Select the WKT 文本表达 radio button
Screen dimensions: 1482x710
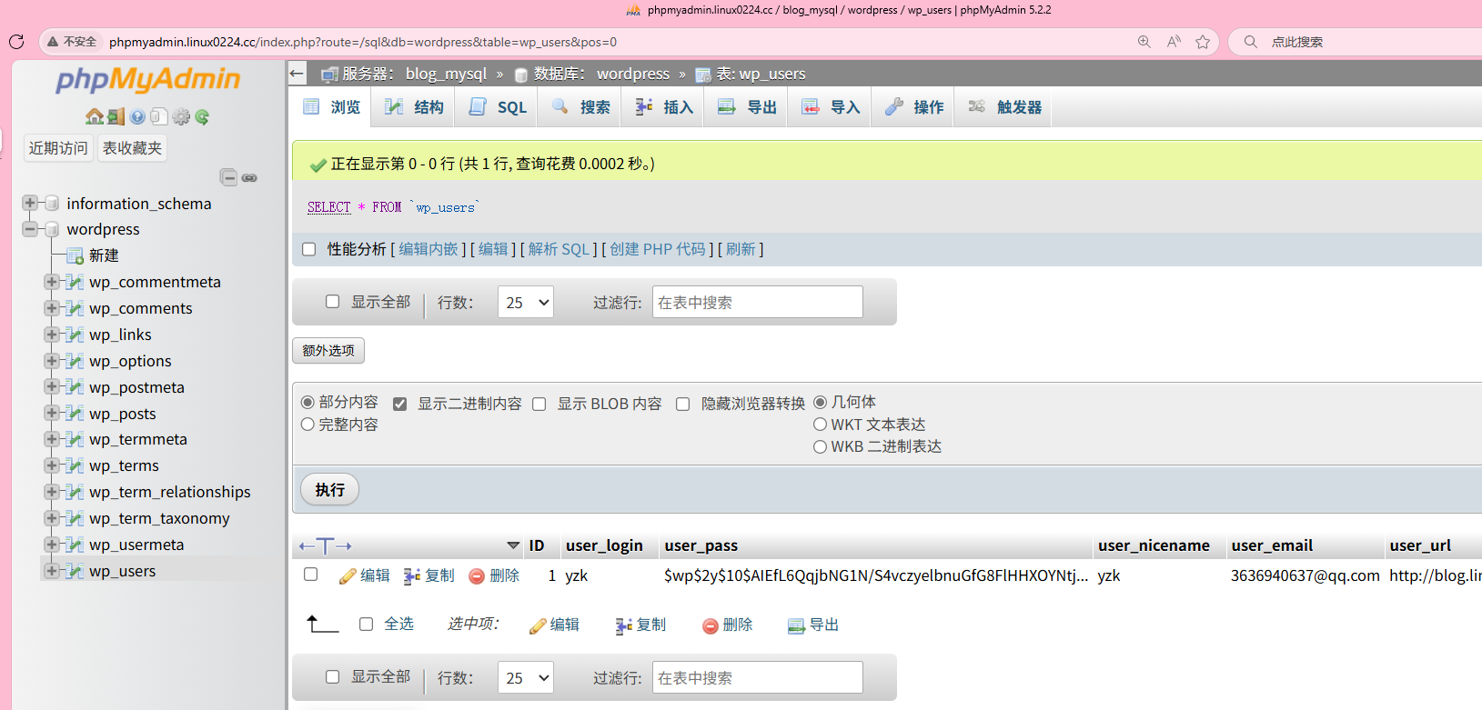820,425
